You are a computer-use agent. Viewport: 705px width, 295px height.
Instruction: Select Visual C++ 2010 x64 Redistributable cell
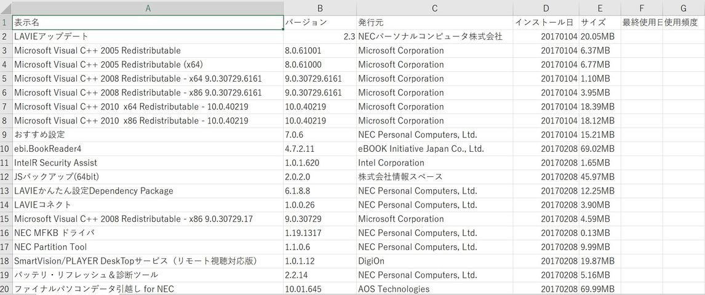click(x=148, y=106)
